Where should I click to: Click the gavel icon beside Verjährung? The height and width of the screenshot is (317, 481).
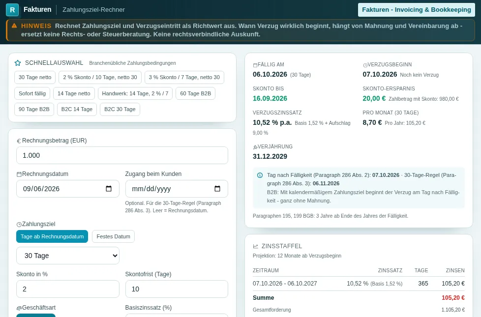pyautogui.click(x=255, y=147)
